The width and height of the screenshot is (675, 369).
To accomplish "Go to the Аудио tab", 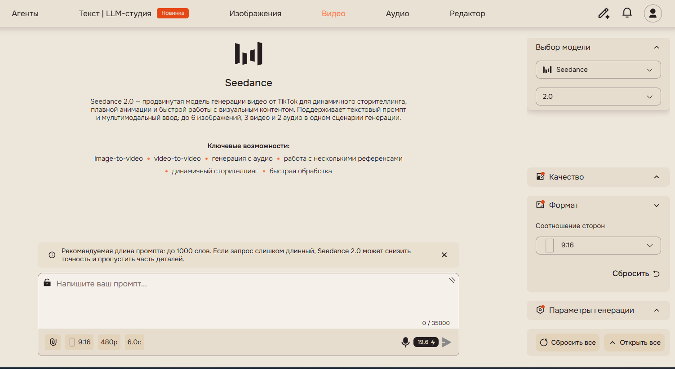I will click(x=398, y=13).
